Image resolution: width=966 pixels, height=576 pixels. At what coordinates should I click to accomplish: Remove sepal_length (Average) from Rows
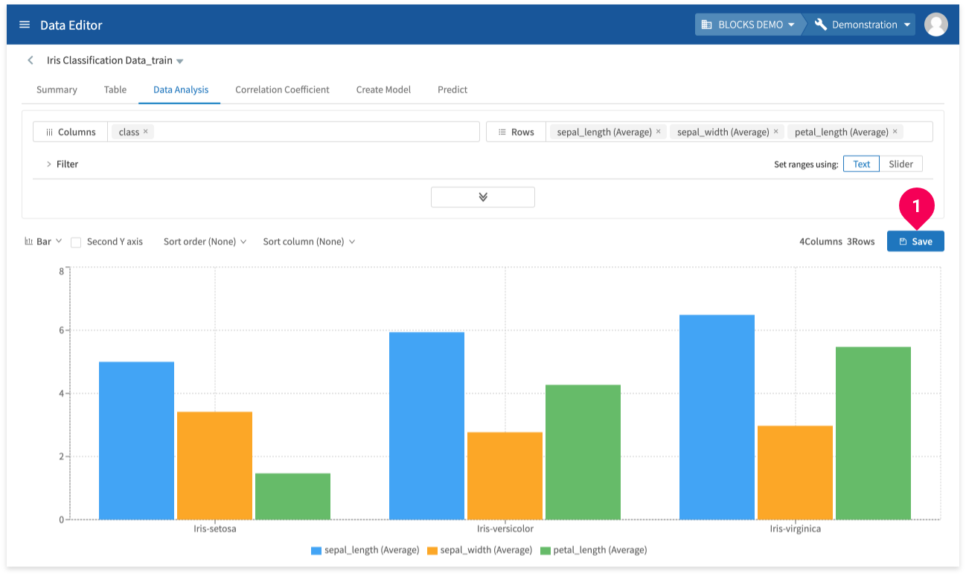tap(658, 132)
